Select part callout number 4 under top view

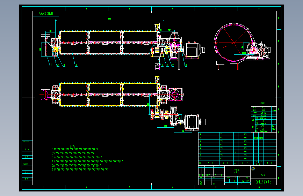click(x=76, y=65)
